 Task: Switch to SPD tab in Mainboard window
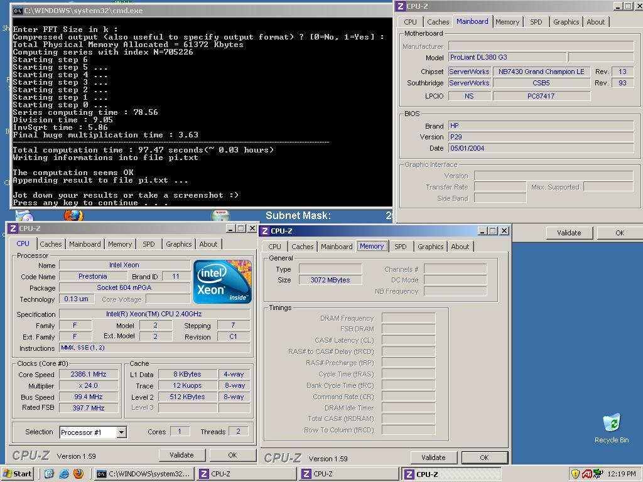[536, 22]
